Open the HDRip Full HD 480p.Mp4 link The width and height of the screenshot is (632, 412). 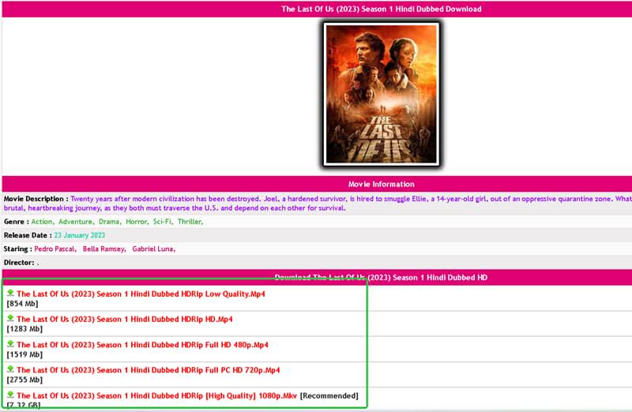pyautogui.click(x=142, y=345)
